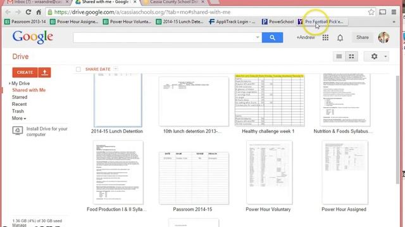Viewport: 405px width, 227px height.
Task: Open Power Hour Volunta... bookmark
Action: (127, 22)
